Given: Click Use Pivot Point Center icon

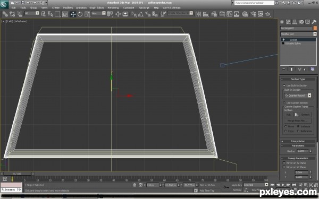Looking at the screenshot, I should click(110, 14).
